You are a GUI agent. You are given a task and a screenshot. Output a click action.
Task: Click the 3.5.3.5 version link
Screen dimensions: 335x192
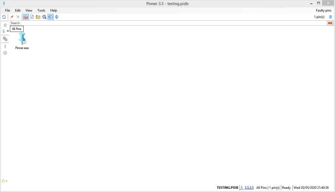click(249, 188)
